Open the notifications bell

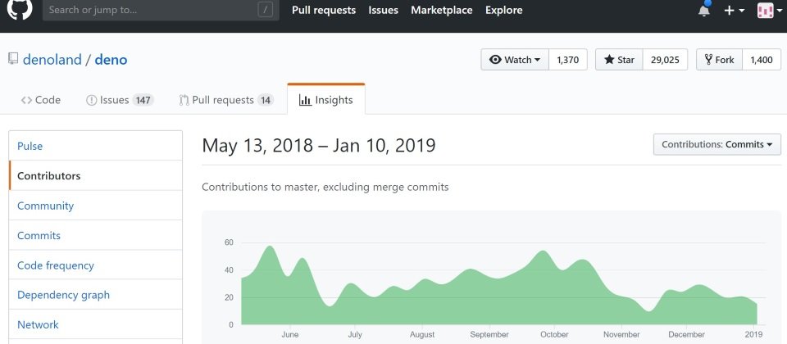click(x=704, y=10)
